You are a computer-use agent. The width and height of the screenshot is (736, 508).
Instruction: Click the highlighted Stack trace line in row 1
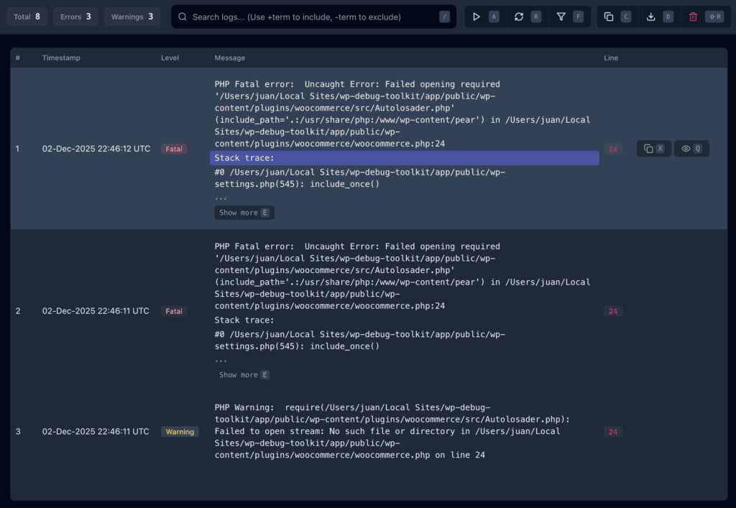click(x=404, y=158)
